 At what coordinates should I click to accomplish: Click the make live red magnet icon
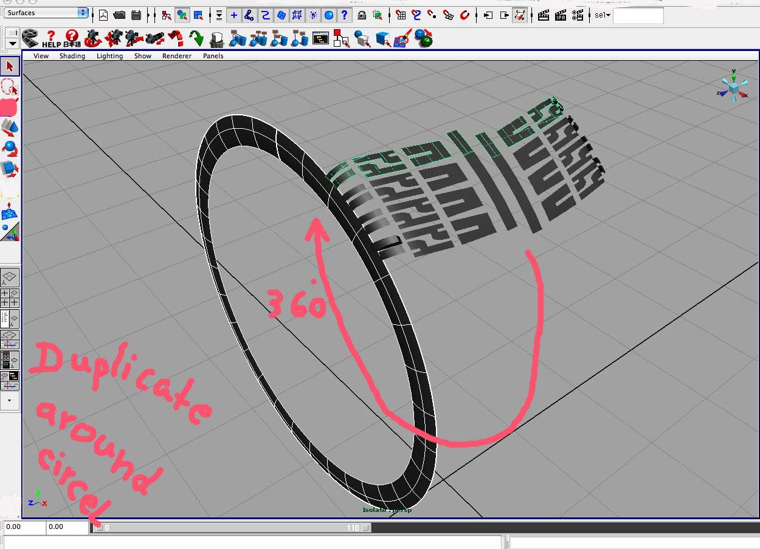465,15
